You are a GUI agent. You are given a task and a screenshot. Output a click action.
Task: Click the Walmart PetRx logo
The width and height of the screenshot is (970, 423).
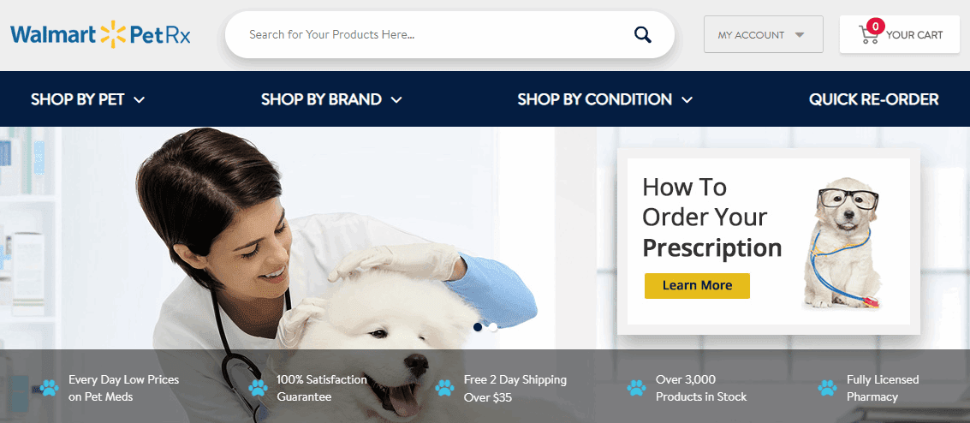coord(100,34)
